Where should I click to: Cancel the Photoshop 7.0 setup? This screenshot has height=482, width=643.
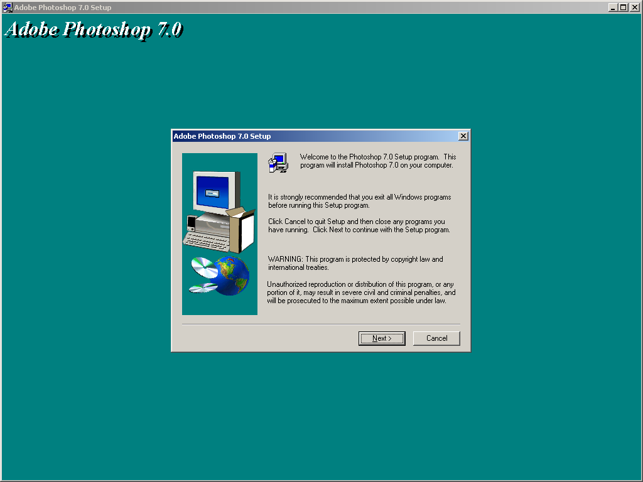click(x=436, y=338)
